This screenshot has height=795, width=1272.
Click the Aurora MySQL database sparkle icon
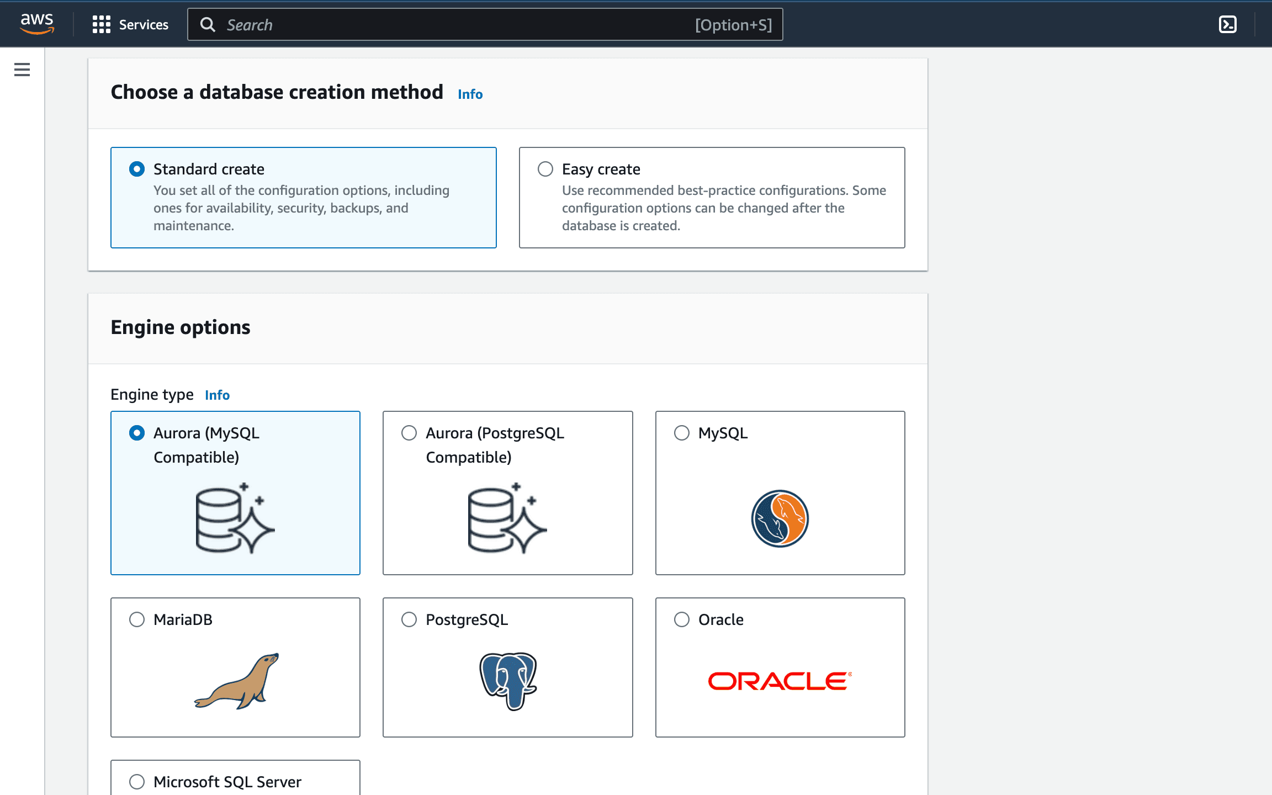[235, 518]
